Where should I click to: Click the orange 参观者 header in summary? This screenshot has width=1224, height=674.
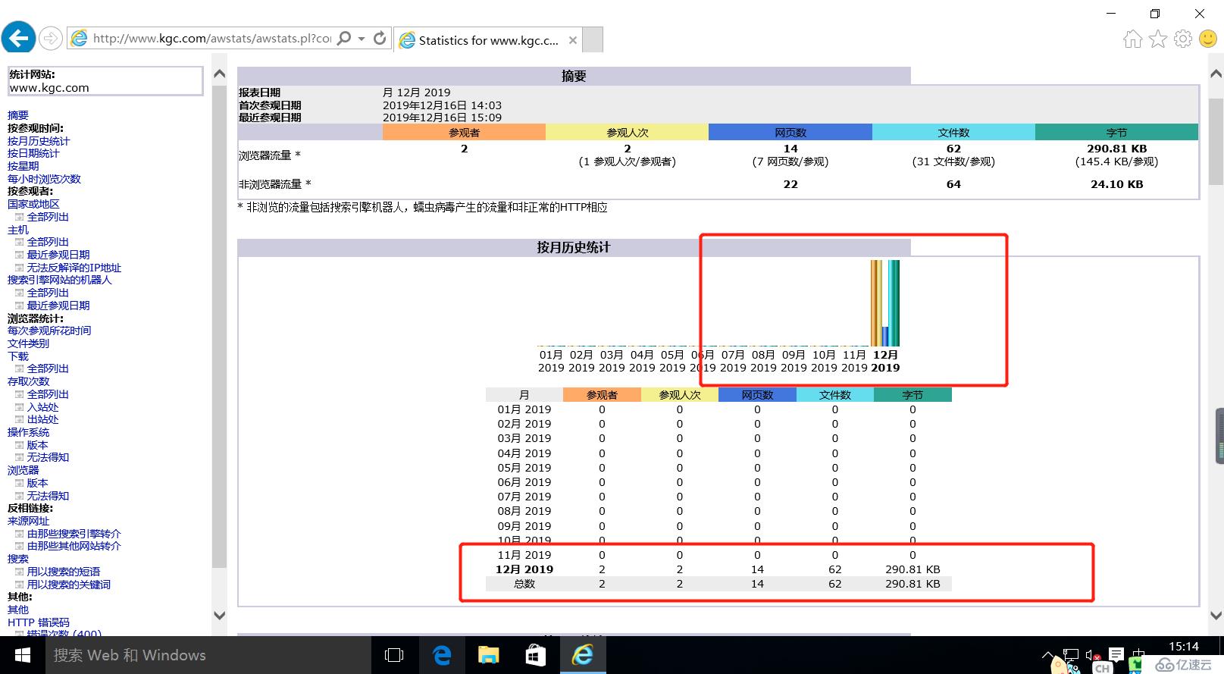coord(464,132)
